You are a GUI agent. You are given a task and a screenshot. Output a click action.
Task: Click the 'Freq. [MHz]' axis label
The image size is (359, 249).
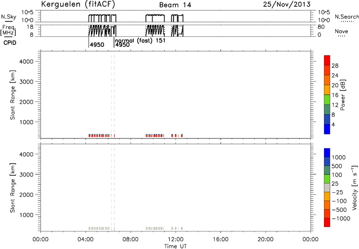(x=9, y=30)
